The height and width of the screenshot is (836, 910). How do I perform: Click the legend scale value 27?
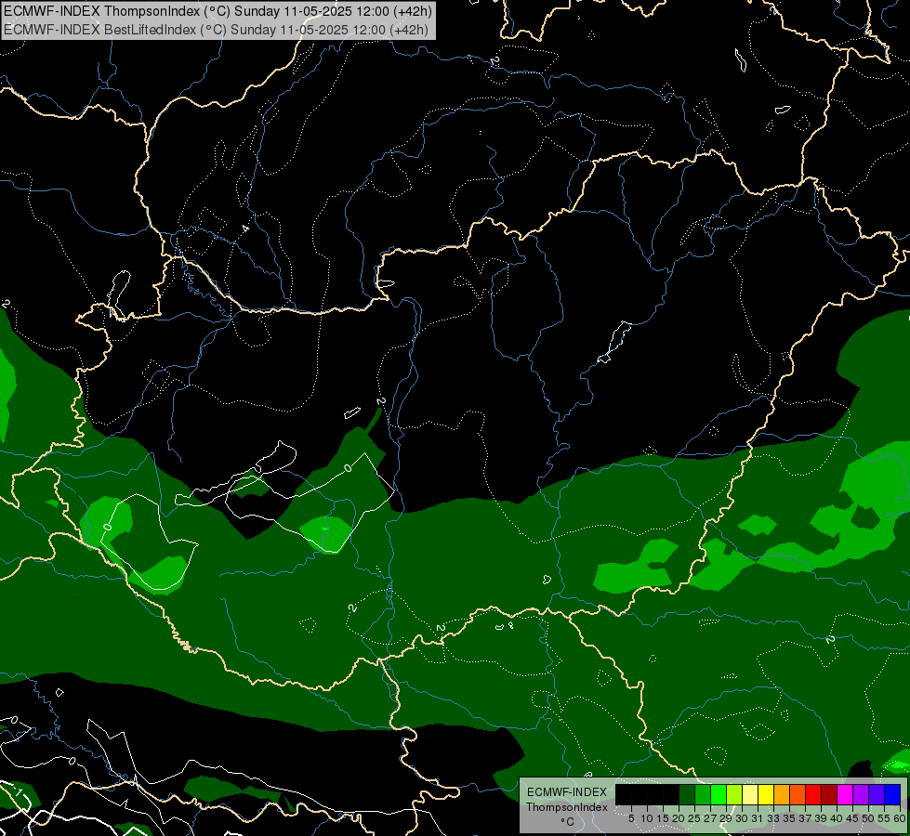click(x=710, y=818)
